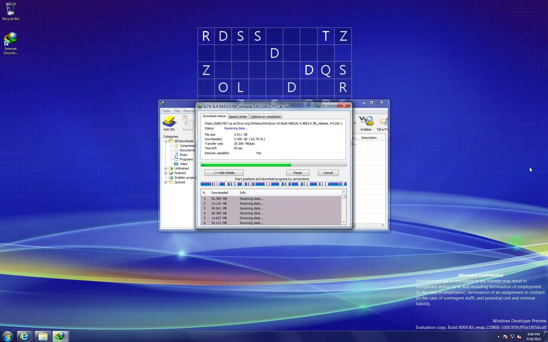Expand the Unfinished category
548x342 pixels.
166,169
